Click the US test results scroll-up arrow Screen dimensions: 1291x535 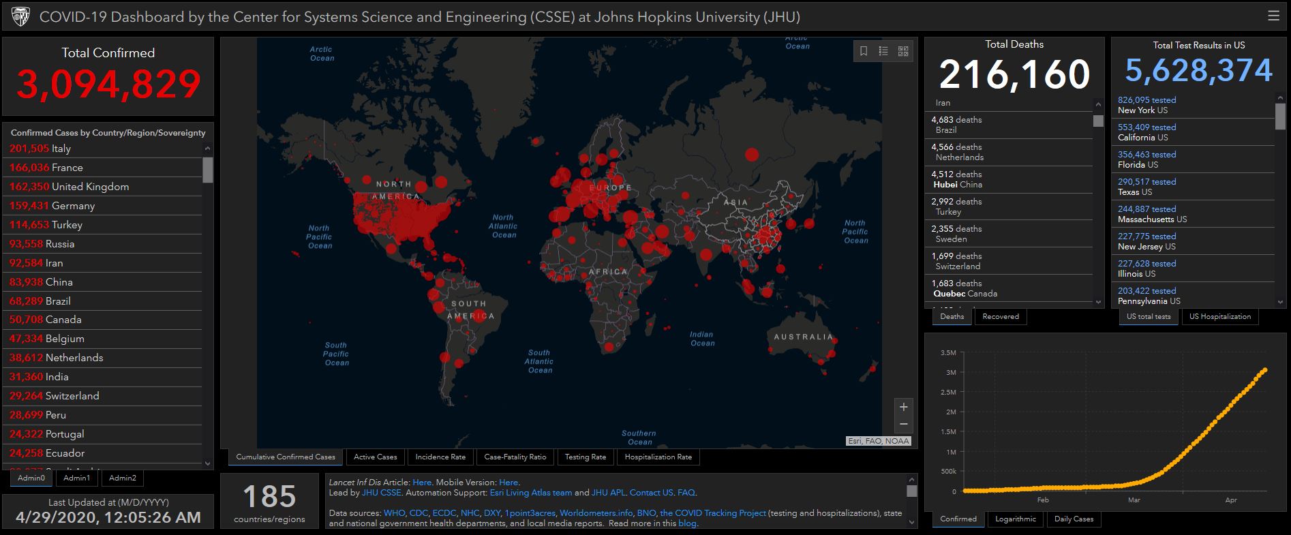[x=1279, y=97]
